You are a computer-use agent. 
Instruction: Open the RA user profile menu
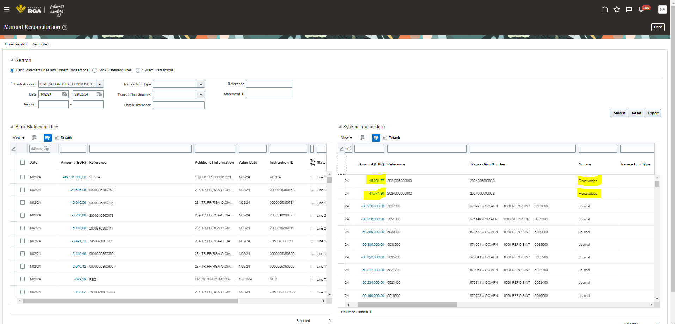(663, 10)
